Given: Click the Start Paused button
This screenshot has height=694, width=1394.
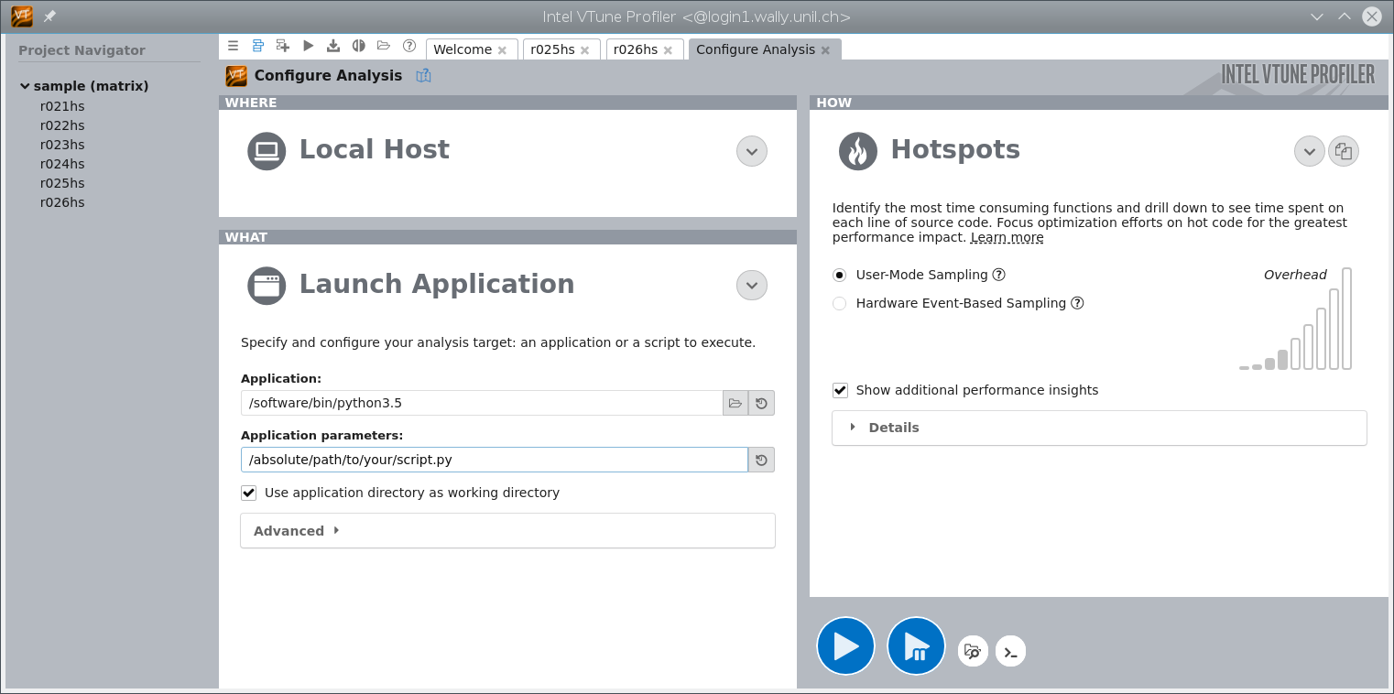Looking at the screenshot, I should (916, 646).
